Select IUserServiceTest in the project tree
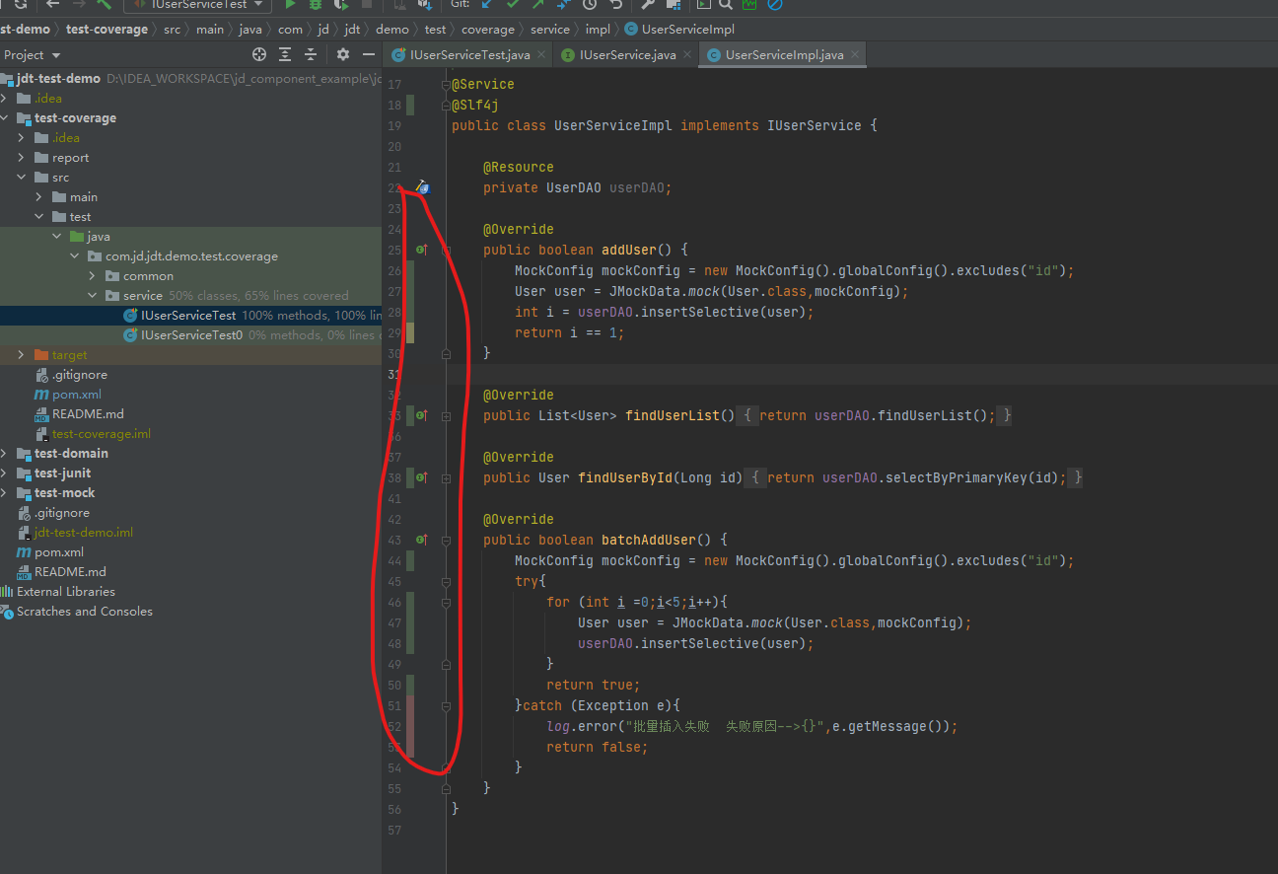 click(x=188, y=316)
